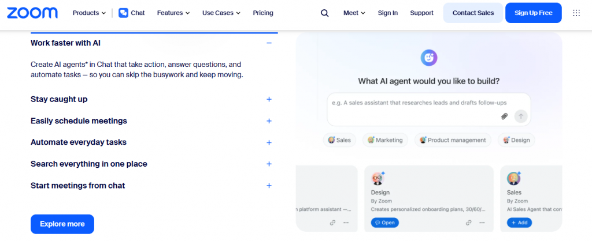This screenshot has width=592, height=241.
Task: Expand Start meetings from chat section
Action: coord(269,186)
